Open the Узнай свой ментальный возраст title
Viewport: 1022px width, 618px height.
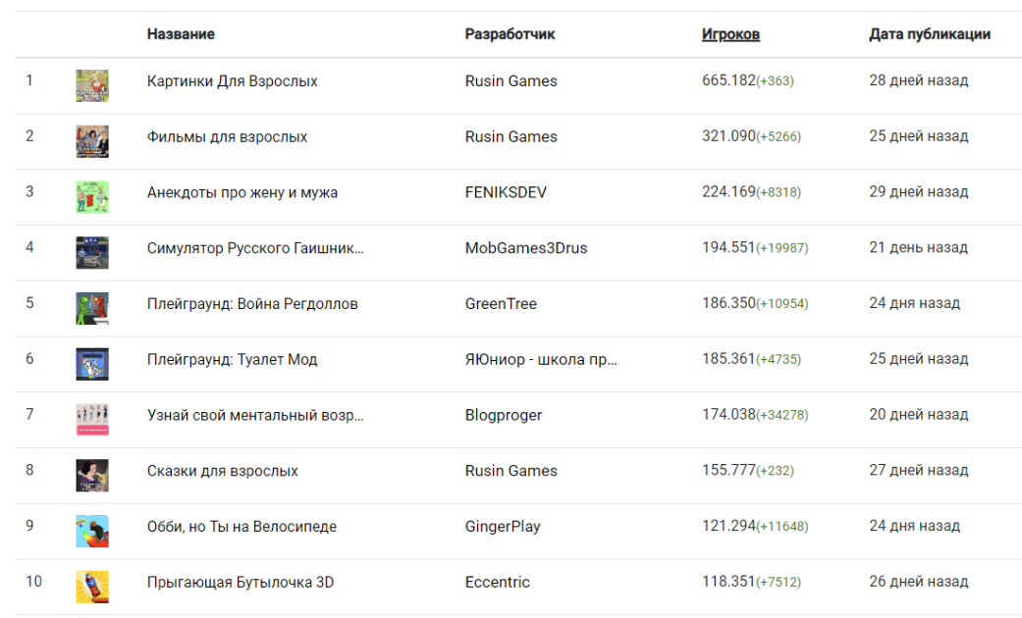pyautogui.click(x=255, y=415)
